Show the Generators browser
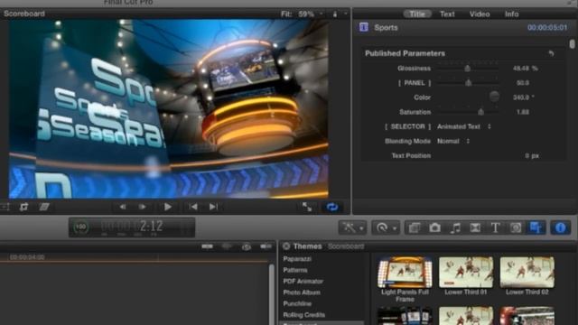 coord(516,227)
